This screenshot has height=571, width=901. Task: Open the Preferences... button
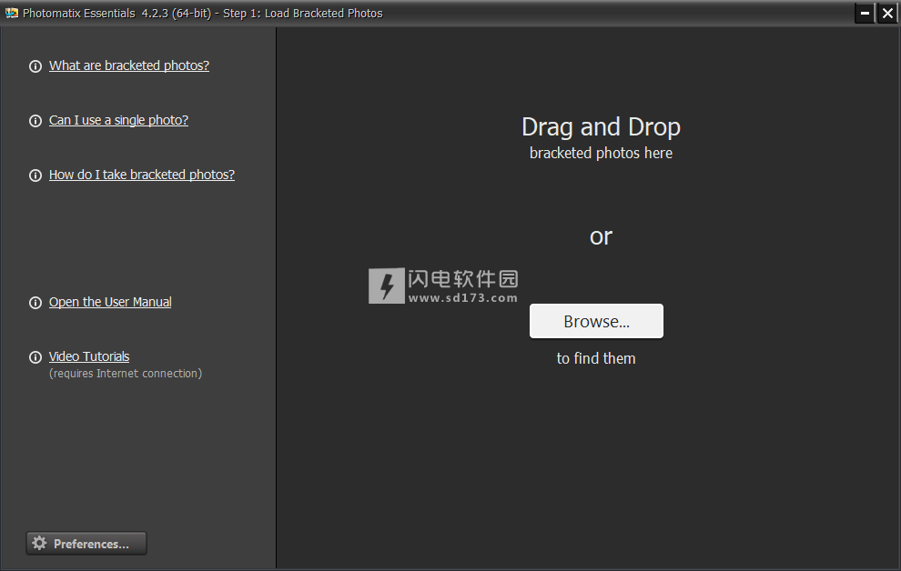point(86,544)
